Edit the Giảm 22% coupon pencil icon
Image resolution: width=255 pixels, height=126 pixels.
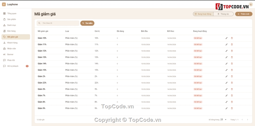(227, 83)
